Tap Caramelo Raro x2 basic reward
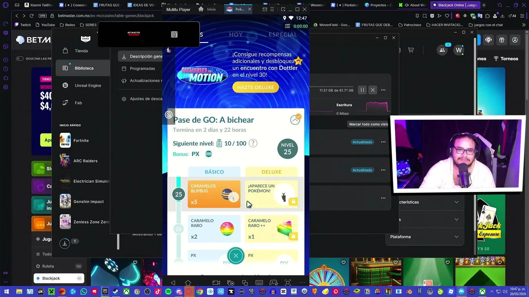This screenshot has height=297, width=529. click(x=214, y=229)
